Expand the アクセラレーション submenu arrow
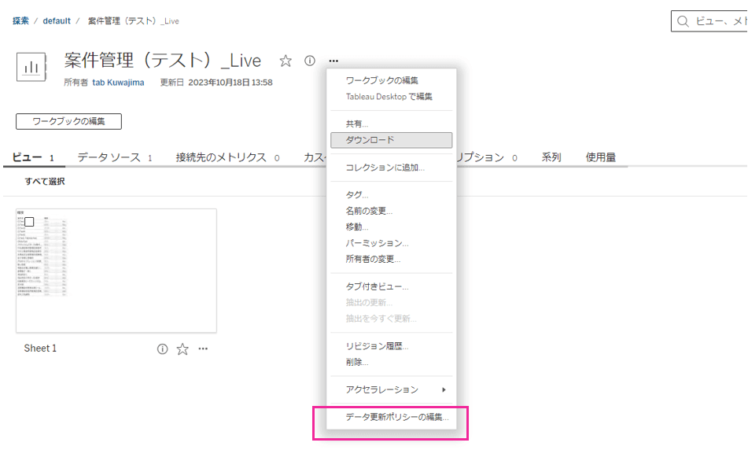 coord(444,390)
